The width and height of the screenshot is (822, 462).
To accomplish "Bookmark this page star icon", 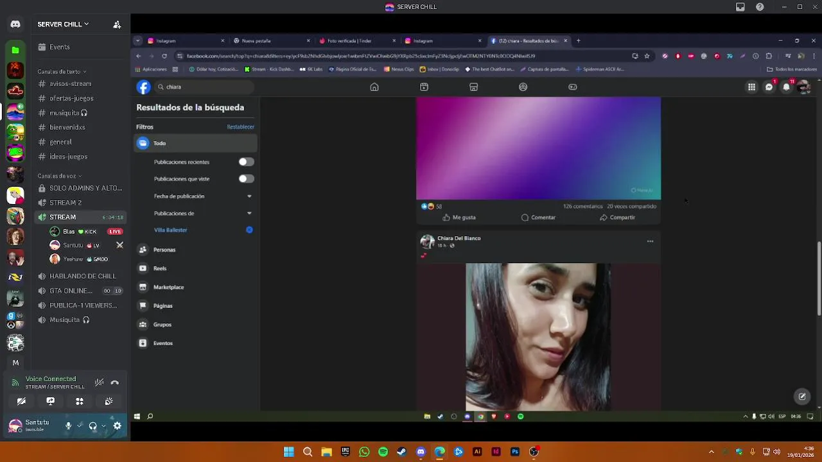I will pyautogui.click(x=647, y=56).
